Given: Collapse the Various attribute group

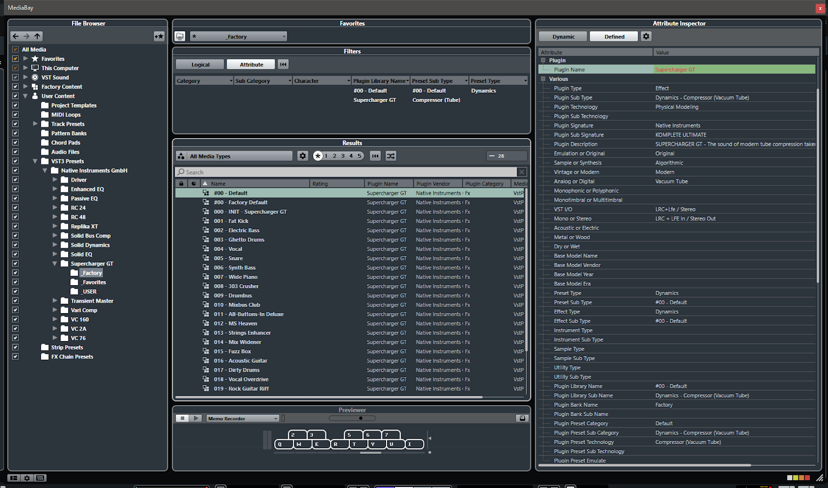Looking at the screenshot, I should 543,79.
